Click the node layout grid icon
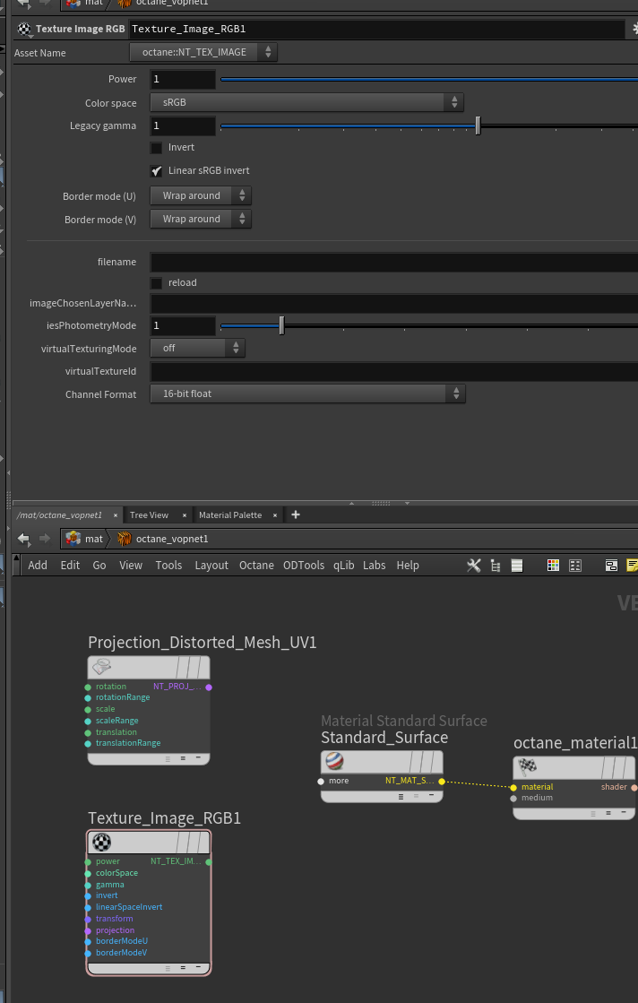 pos(575,566)
